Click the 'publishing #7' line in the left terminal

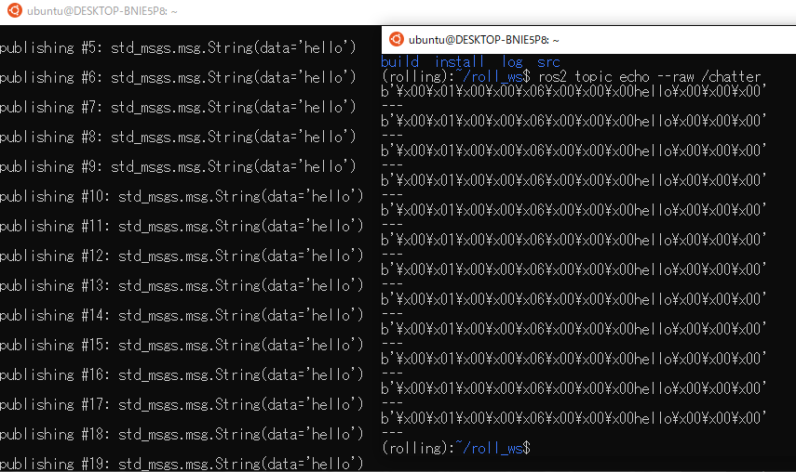(x=178, y=108)
